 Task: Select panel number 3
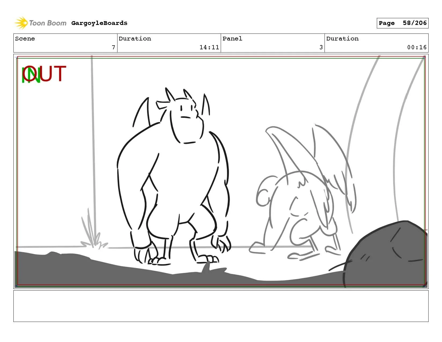pyautogui.click(x=321, y=47)
